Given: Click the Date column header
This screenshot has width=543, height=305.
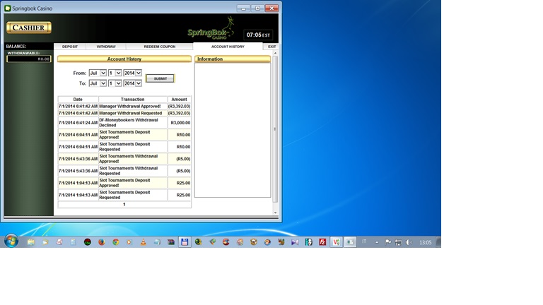Looking at the screenshot, I should click(x=78, y=100).
